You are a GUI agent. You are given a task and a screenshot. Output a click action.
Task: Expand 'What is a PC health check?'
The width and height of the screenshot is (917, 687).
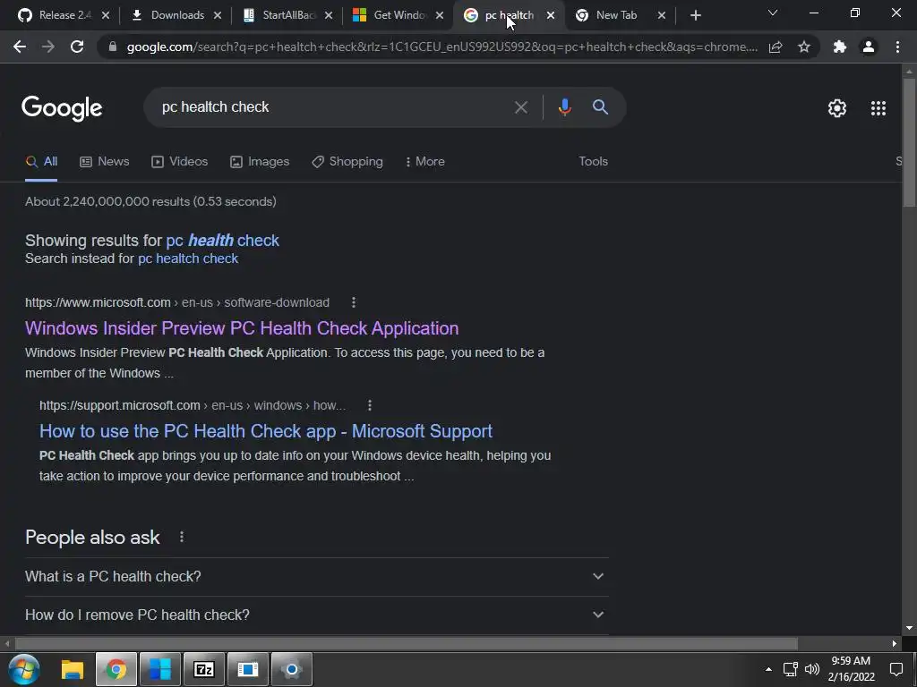click(x=316, y=577)
